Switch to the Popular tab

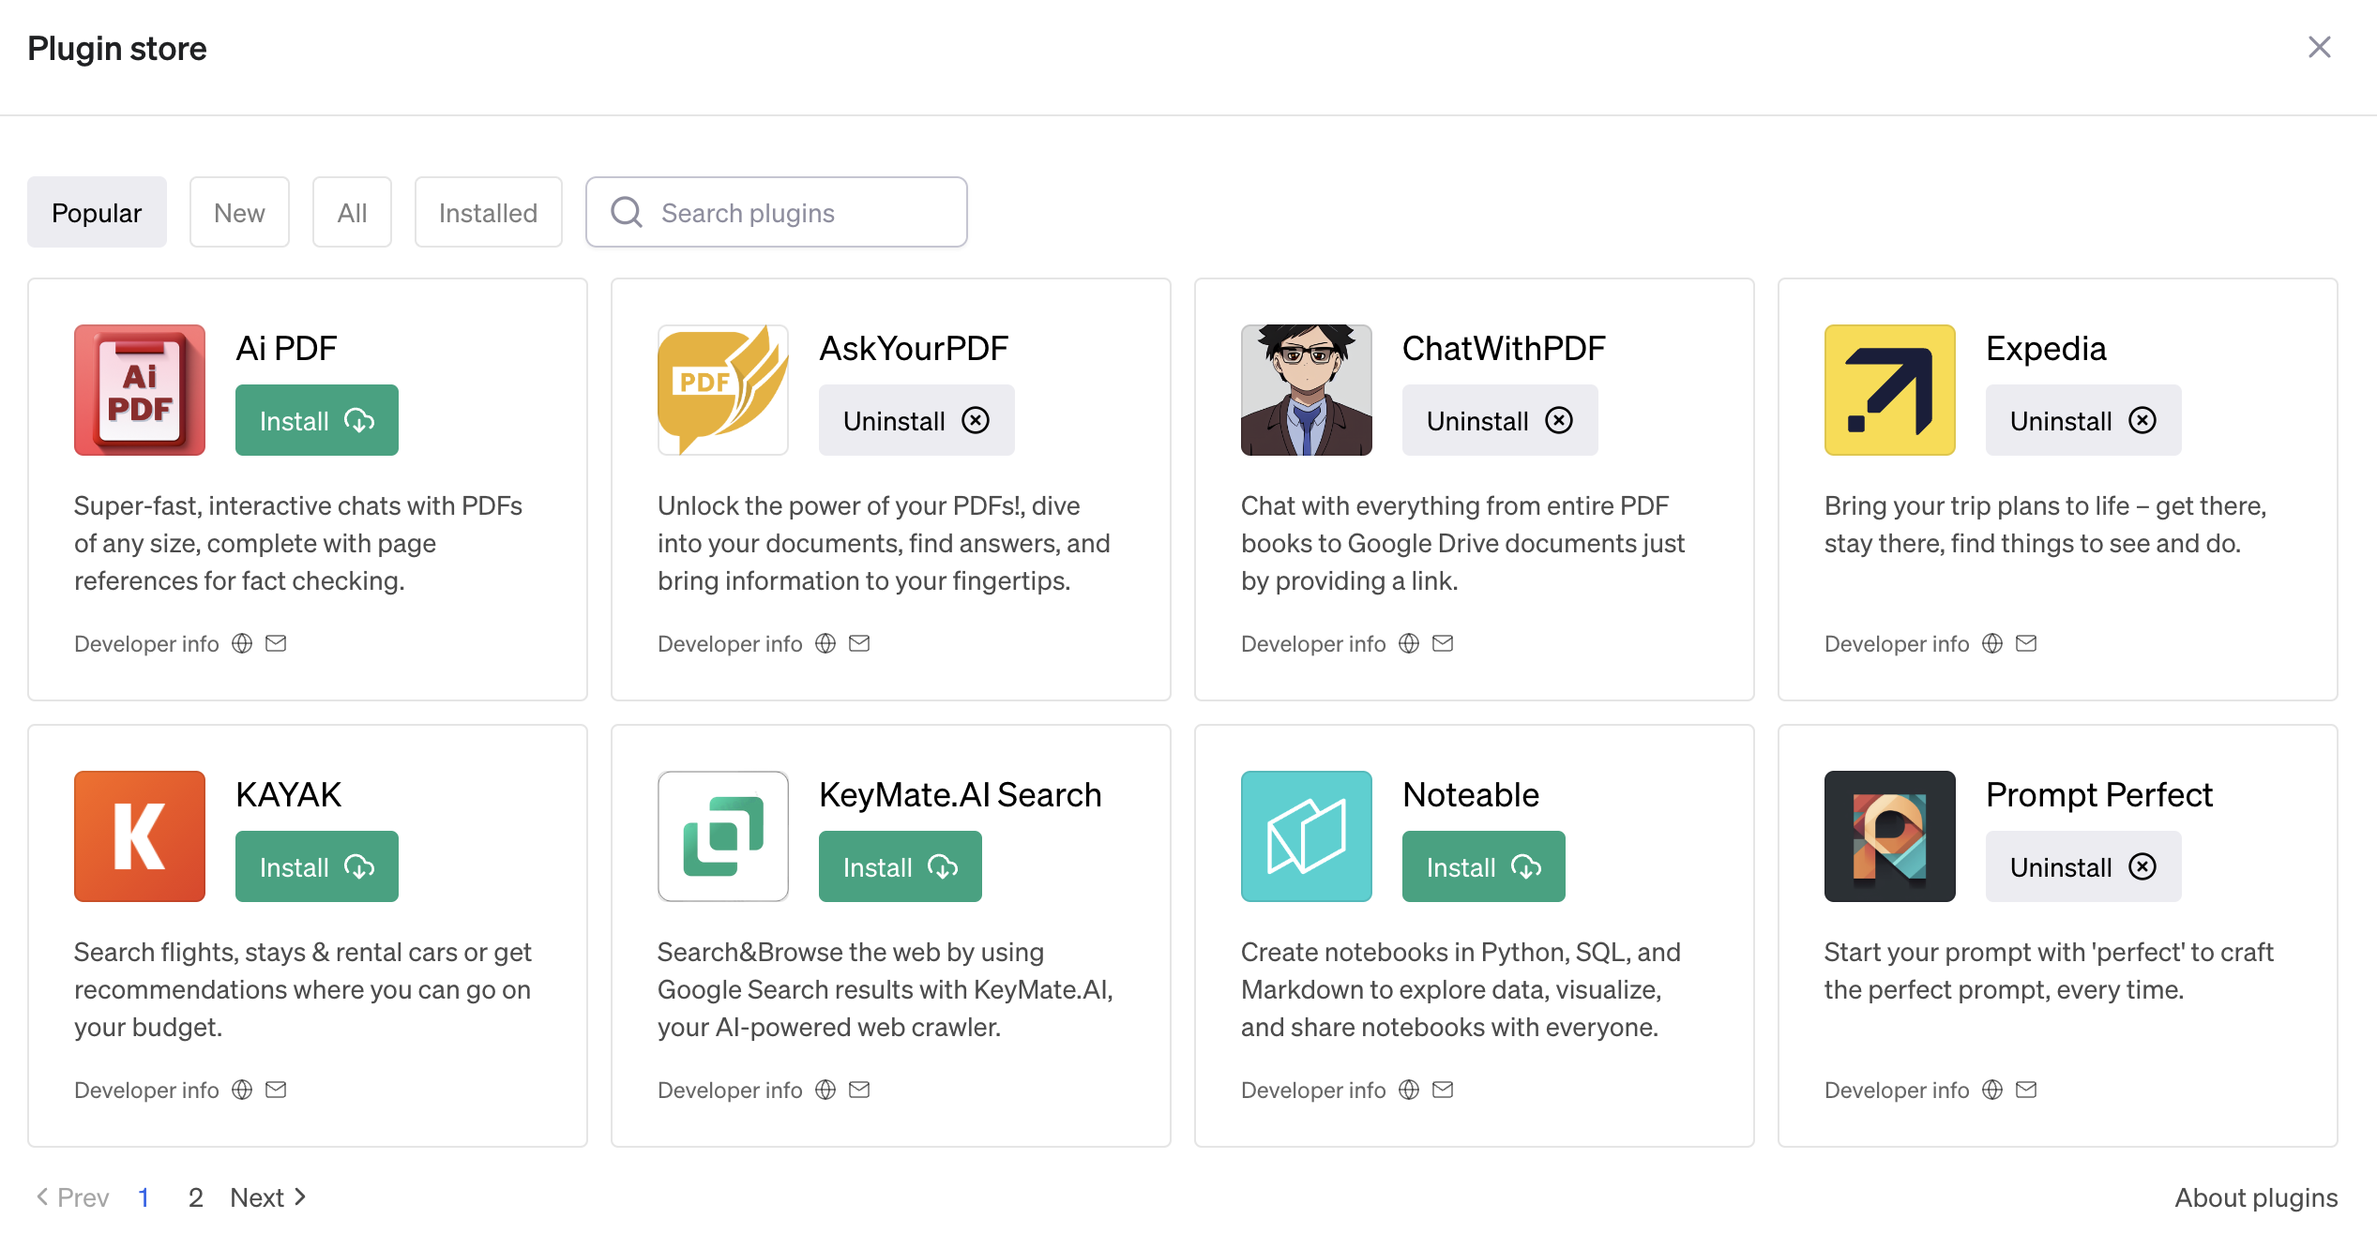97,212
